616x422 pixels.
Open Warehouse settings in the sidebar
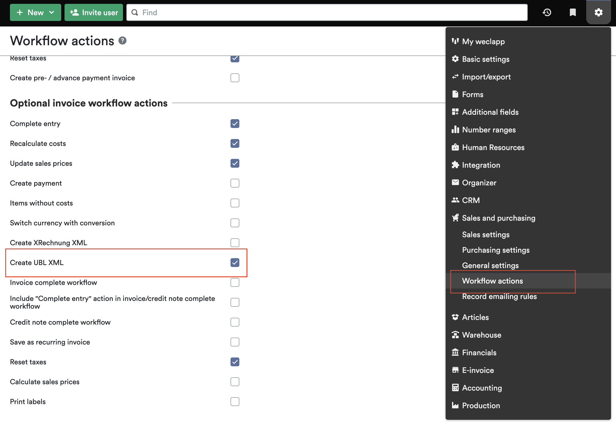tap(482, 335)
